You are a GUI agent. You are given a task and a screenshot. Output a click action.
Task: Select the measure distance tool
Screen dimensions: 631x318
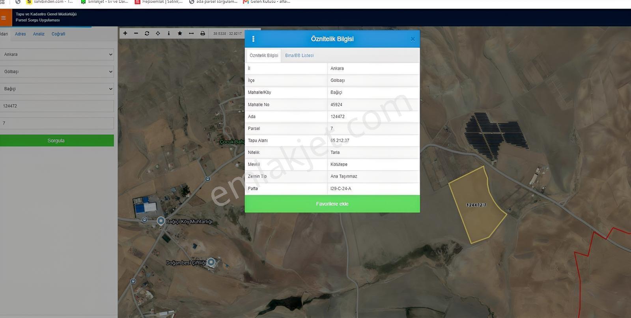191,33
